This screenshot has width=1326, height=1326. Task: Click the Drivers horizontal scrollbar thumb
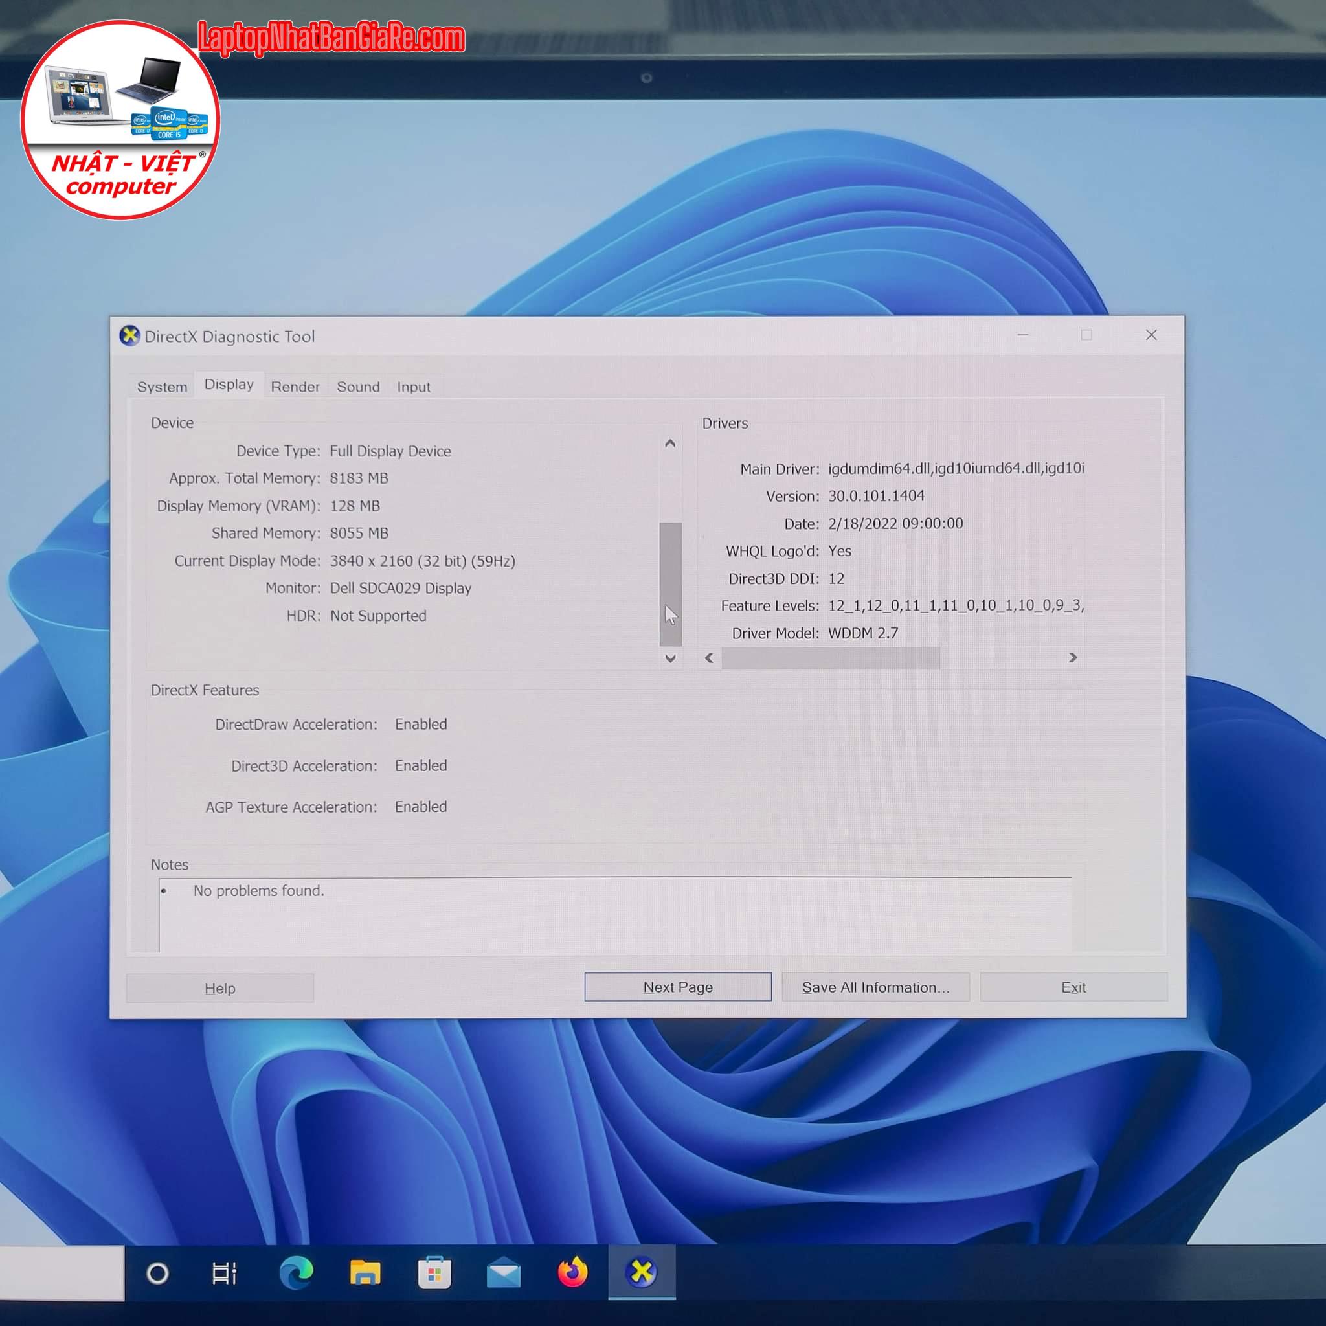click(831, 658)
